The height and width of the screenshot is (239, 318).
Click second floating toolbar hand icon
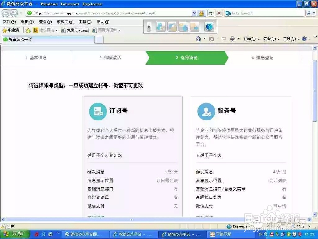(172, 27)
